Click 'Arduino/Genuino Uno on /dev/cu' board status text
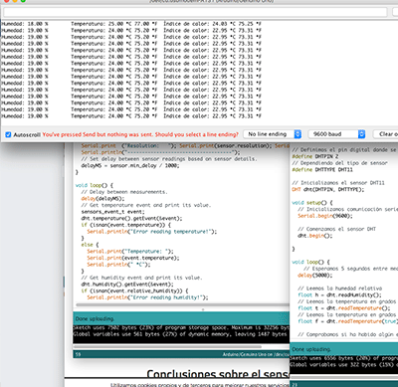Image resolution: width=398 pixels, height=387 pixels. point(256,354)
